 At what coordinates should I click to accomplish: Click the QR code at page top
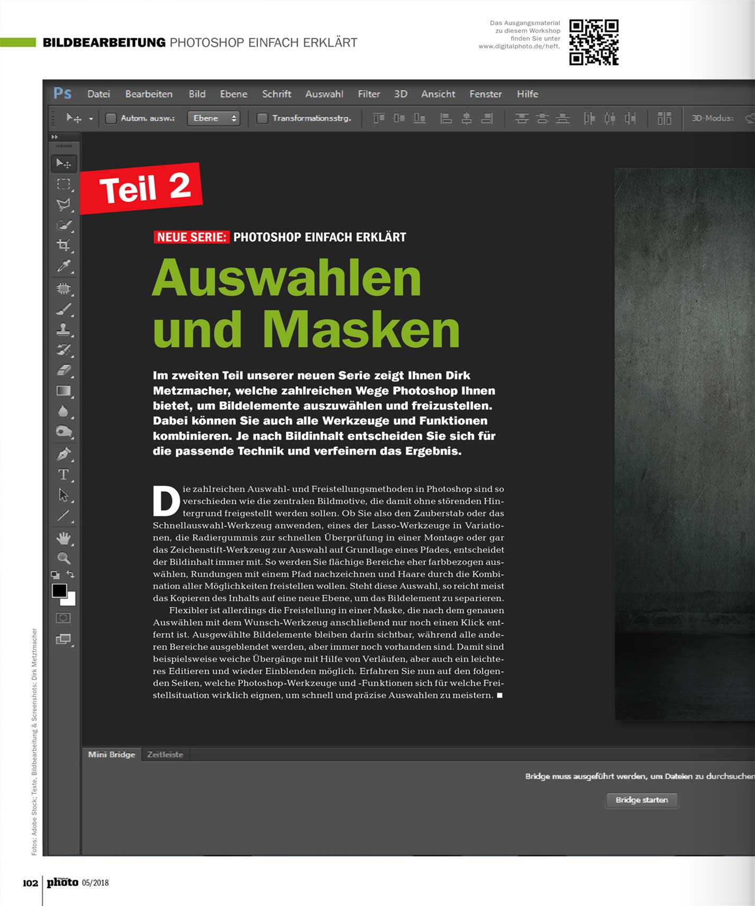pos(594,42)
